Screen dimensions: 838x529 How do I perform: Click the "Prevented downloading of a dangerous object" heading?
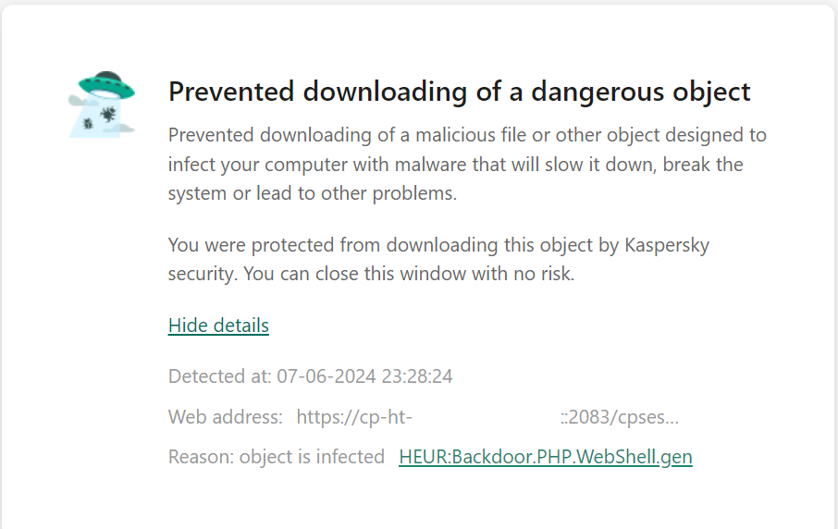[459, 92]
